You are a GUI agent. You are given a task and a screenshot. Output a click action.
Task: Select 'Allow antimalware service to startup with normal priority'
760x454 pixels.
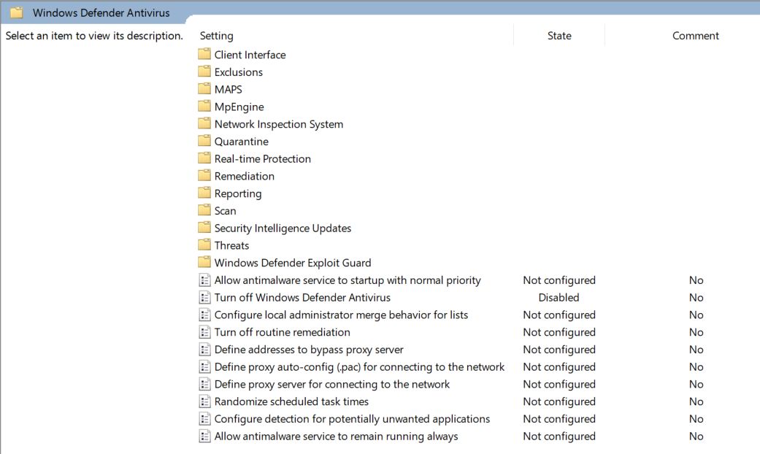pos(348,280)
